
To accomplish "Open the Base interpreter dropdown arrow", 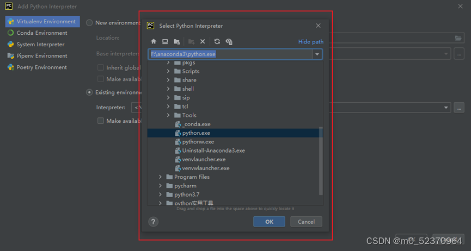I will point(446,54).
